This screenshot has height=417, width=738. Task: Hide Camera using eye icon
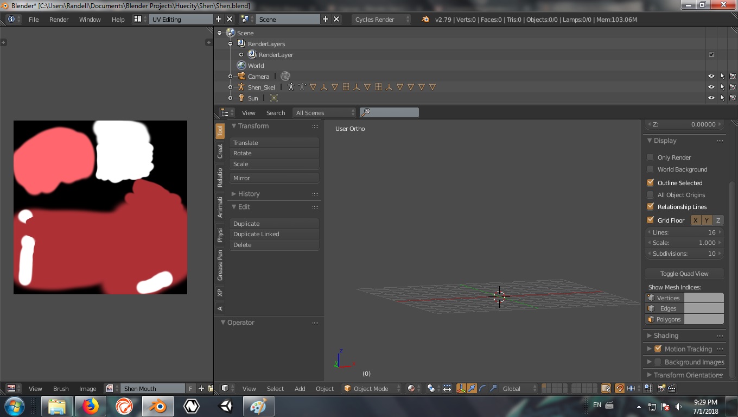pyautogui.click(x=711, y=76)
